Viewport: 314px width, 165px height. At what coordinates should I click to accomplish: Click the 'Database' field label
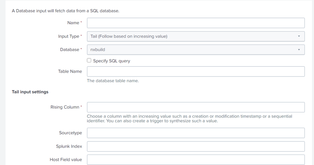pyautogui.click(x=70, y=50)
